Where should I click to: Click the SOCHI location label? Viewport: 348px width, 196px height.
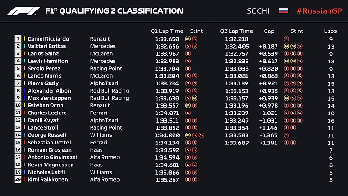tap(258, 11)
